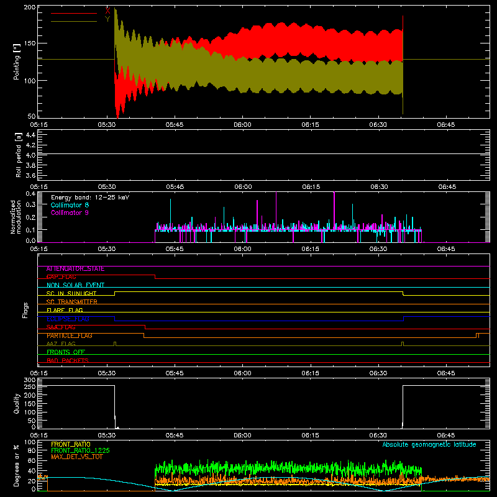Screen dimensions: 497x497
Task: Click the FRONT_RATIO legend entry
Action: click(71, 444)
